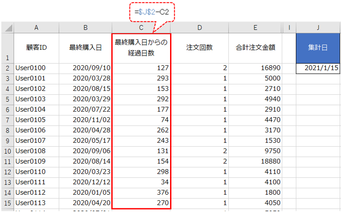This screenshot has width=341, height=212.
Task: Click the select-all corner triangle
Action: click(x=7, y=28)
